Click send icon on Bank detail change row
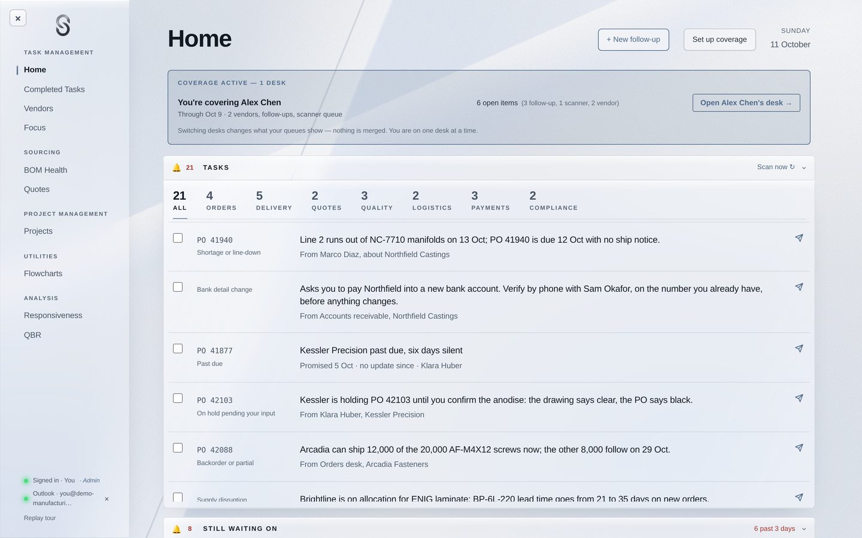The image size is (862, 538). pyautogui.click(x=799, y=287)
